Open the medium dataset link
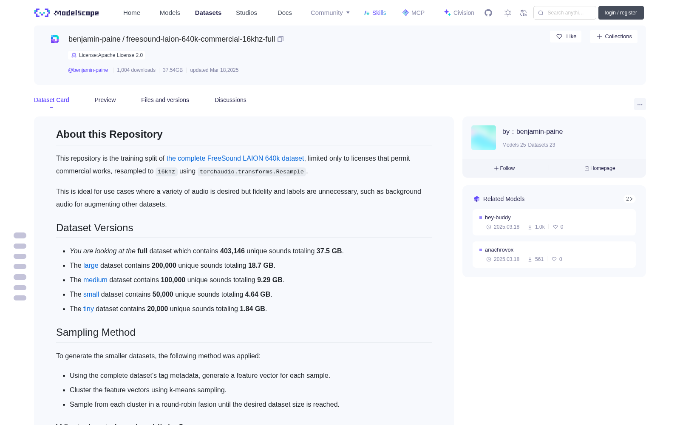 (x=95, y=280)
